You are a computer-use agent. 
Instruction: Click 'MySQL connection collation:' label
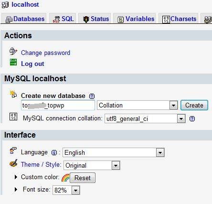click(x=63, y=118)
